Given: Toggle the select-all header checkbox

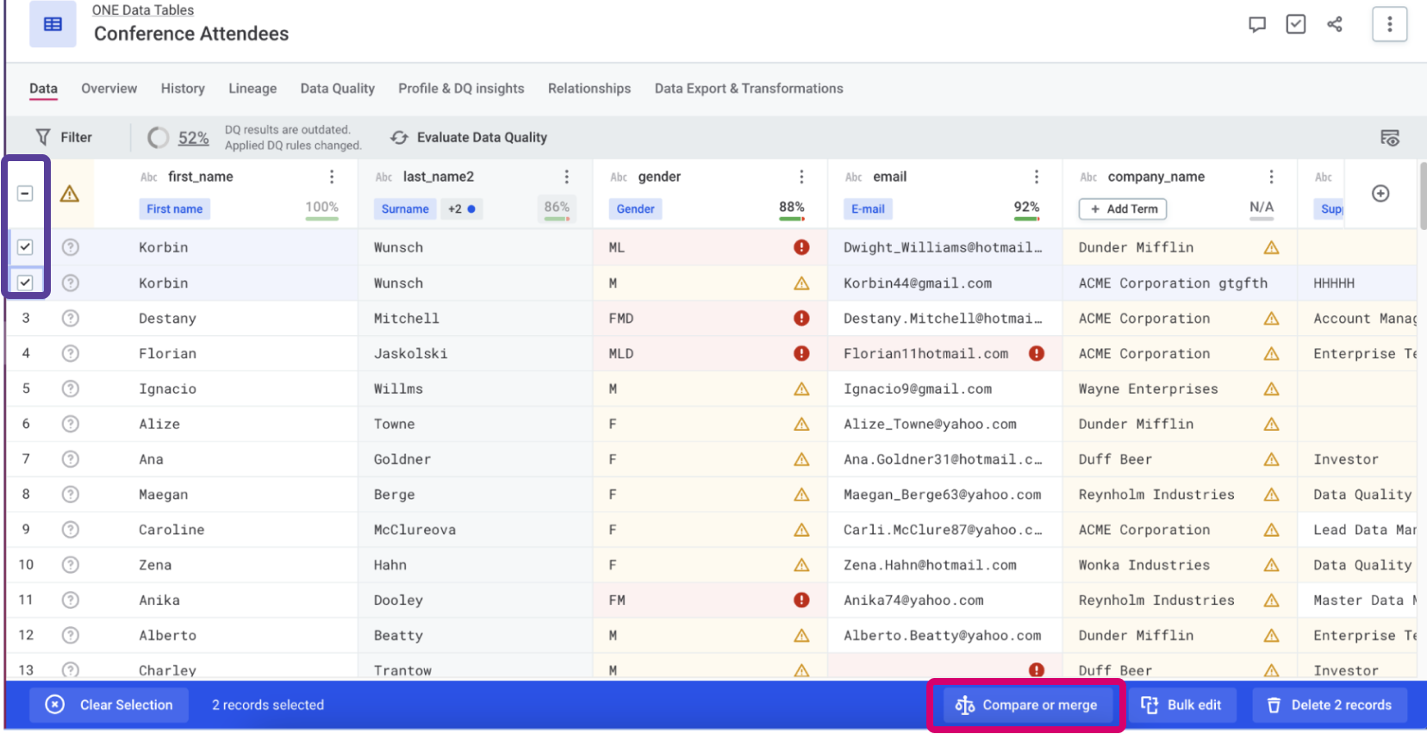Looking at the screenshot, I should click(25, 194).
